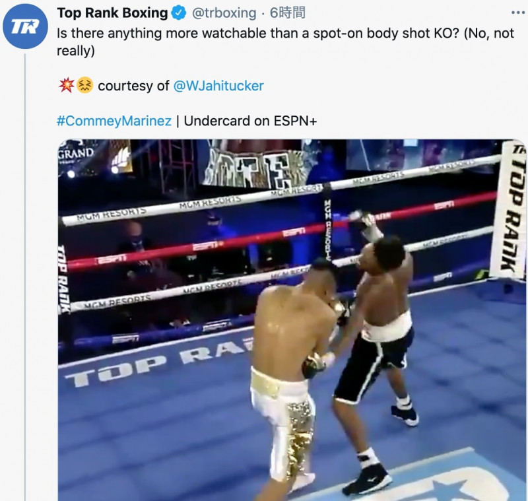528x501 pixels.
Task: Open the Top Rank Boxing profile avatar
Action: (x=25, y=26)
